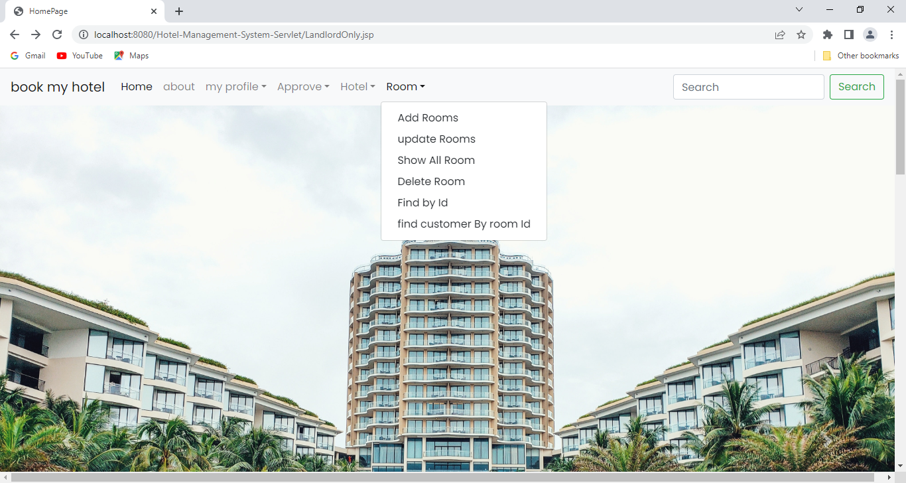Screen dimensions: 906x483
Task: Open the tab search chevron
Action: click(799, 9)
